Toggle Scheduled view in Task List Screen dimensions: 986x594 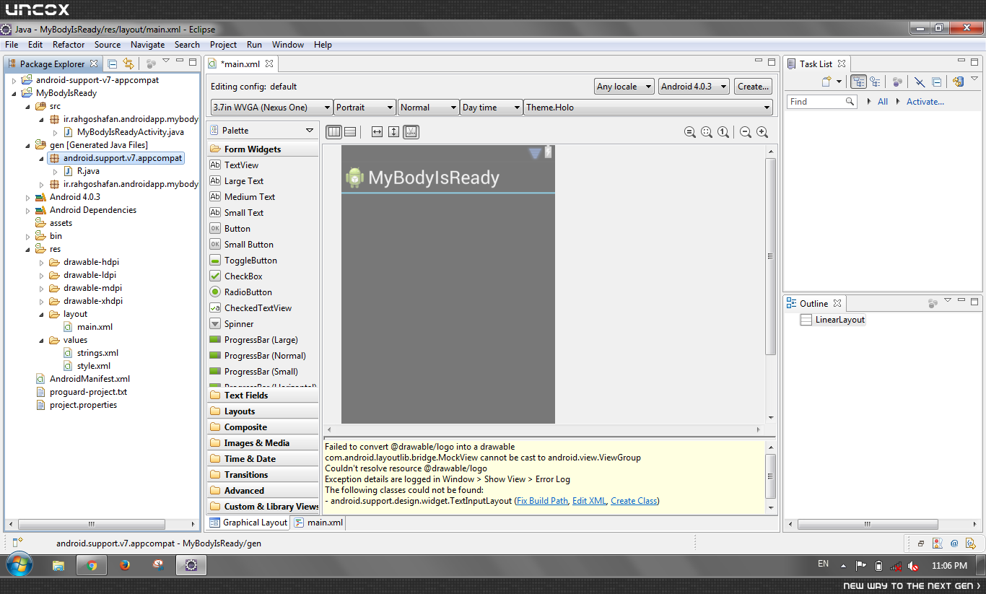click(875, 82)
